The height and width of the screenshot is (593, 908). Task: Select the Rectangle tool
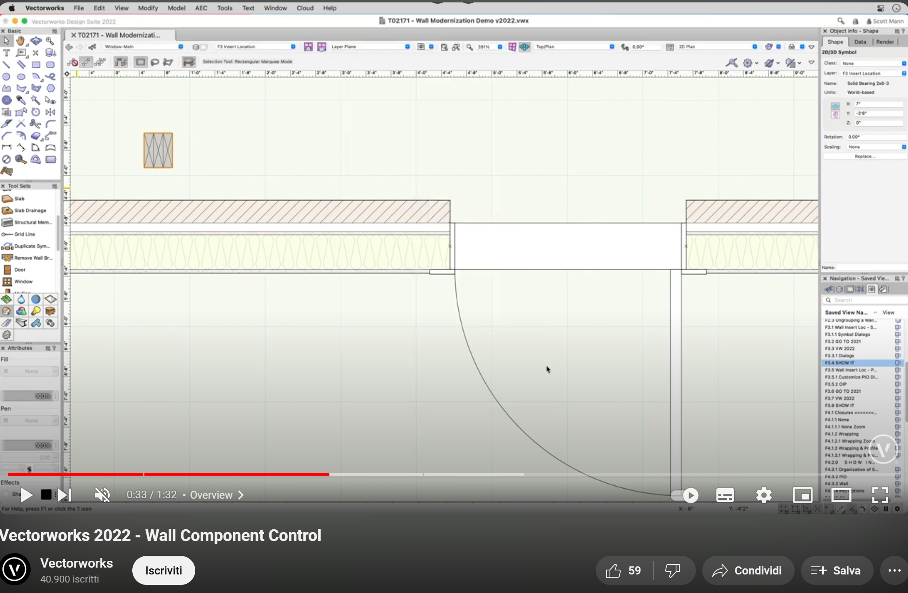coord(36,65)
